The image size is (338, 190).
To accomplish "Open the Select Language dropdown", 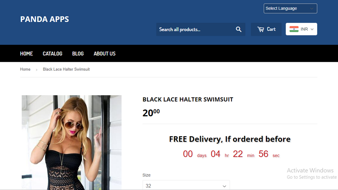I will pyautogui.click(x=290, y=8).
